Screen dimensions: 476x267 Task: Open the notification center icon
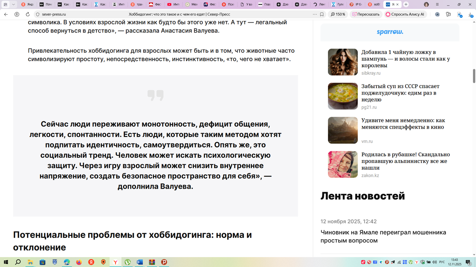[x=468, y=262]
